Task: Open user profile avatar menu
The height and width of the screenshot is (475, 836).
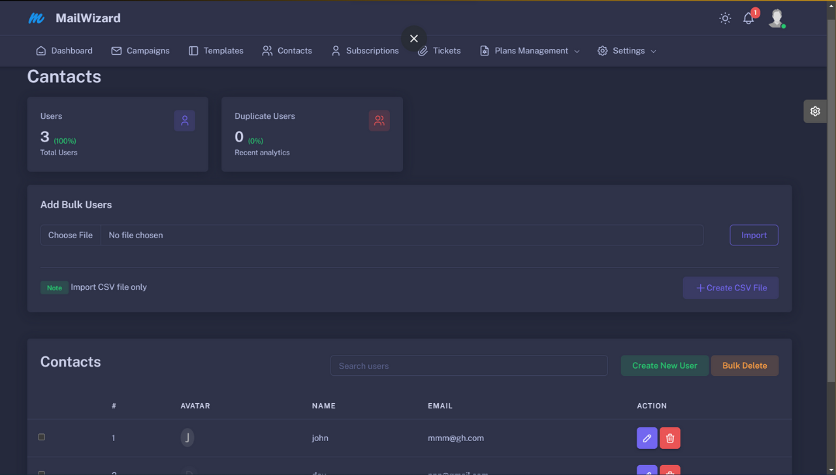Action: pos(777,18)
